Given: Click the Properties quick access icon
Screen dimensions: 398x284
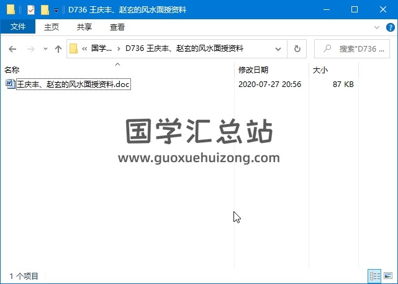Looking at the screenshot, I should pyautogui.click(x=31, y=10).
